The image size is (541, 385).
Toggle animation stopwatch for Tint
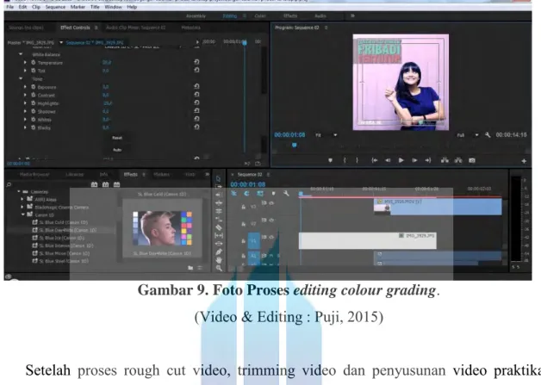(34, 71)
